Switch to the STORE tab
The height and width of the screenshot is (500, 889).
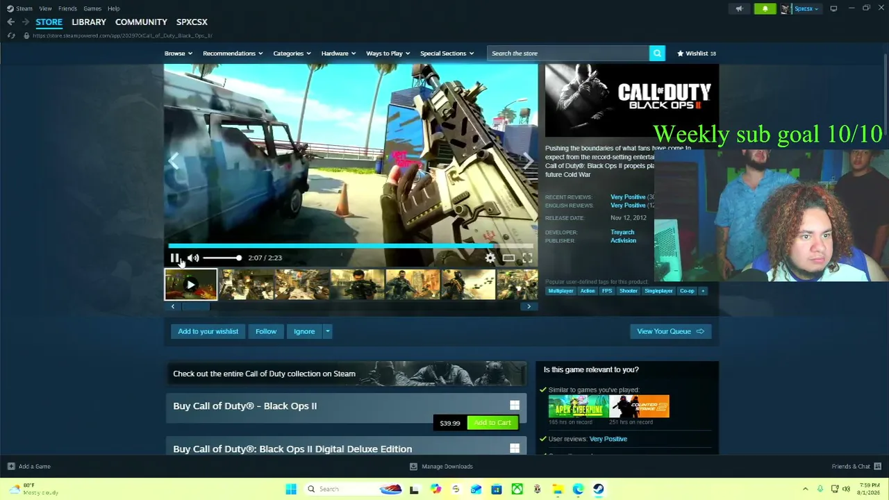[x=49, y=22]
